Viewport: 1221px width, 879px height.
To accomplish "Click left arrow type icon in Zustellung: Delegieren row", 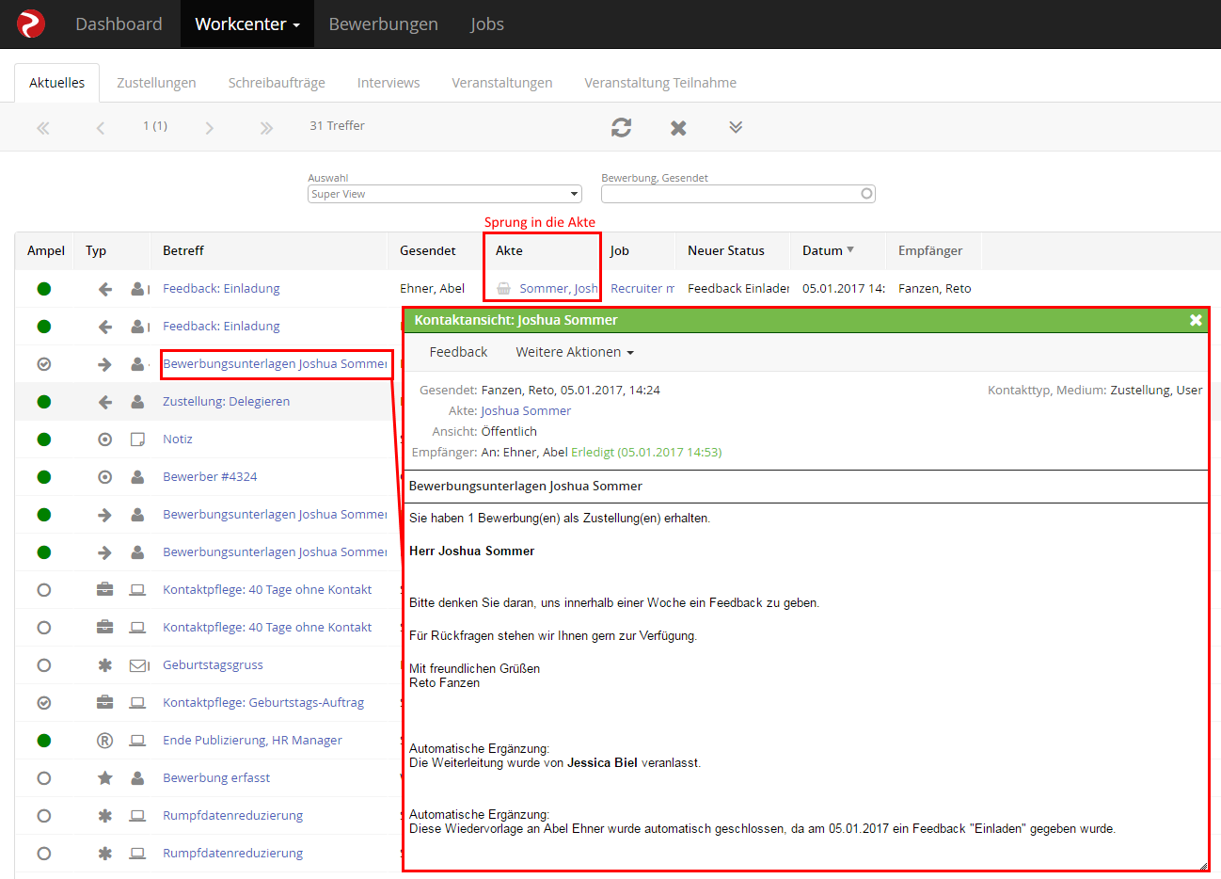I will 105,402.
